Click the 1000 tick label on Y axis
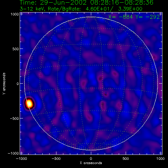The image size is (168, 168). click(15, 14)
